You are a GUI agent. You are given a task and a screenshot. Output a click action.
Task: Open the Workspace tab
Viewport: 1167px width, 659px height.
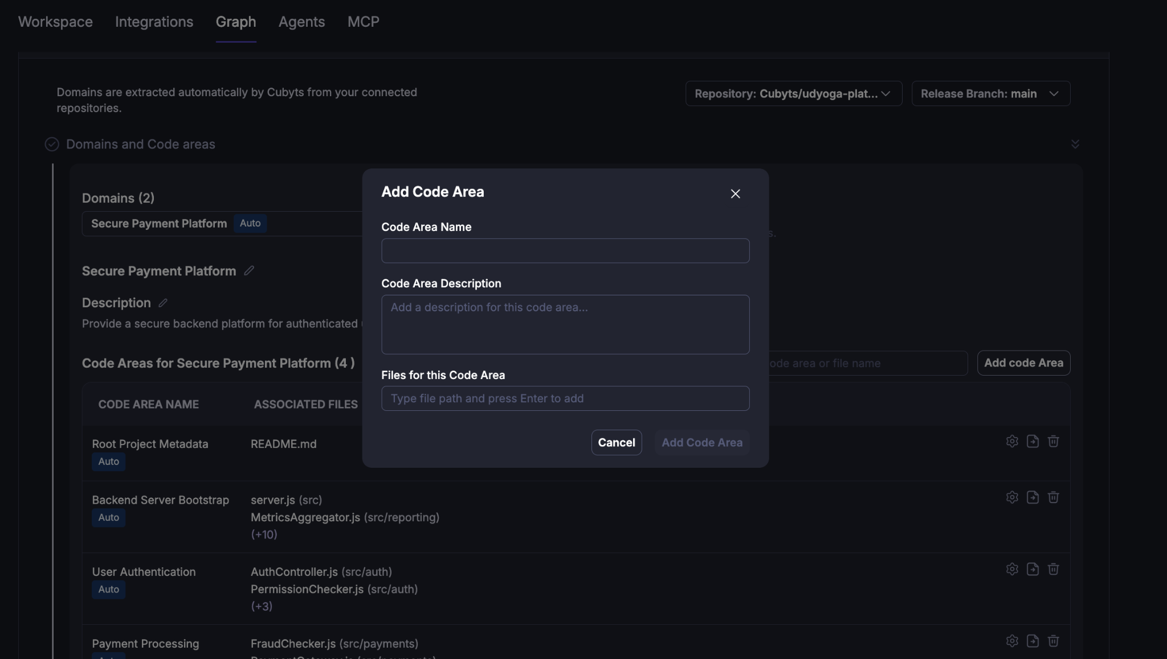point(55,22)
